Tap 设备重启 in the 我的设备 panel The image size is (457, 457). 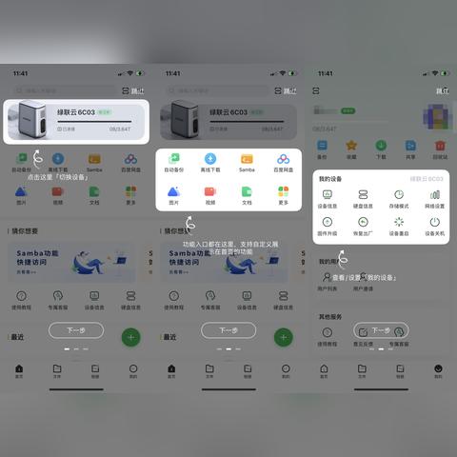pos(399,227)
